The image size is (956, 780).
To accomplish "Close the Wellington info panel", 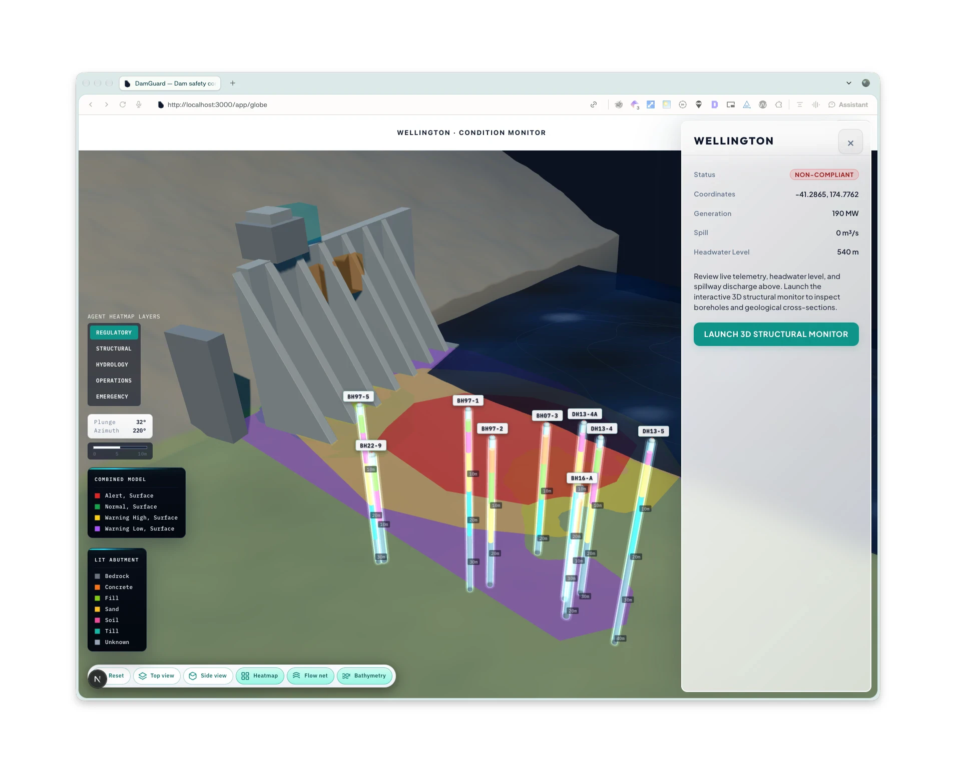I will pyautogui.click(x=850, y=143).
